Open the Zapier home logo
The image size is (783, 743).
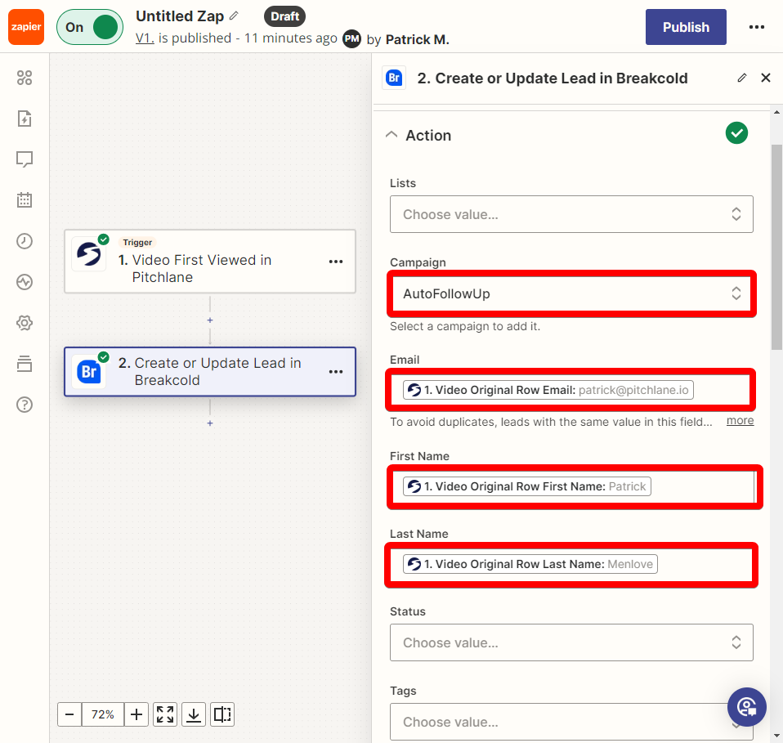[26, 27]
